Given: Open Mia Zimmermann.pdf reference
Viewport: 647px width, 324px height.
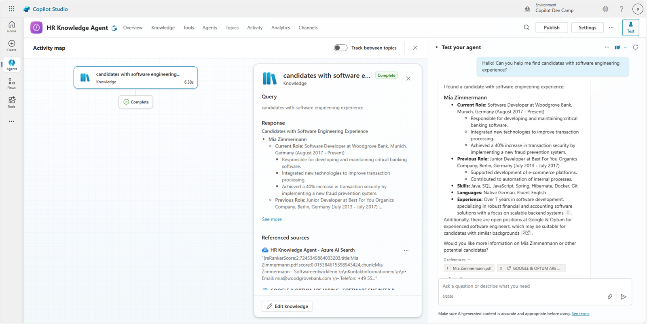Looking at the screenshot, I should [469, 268].
